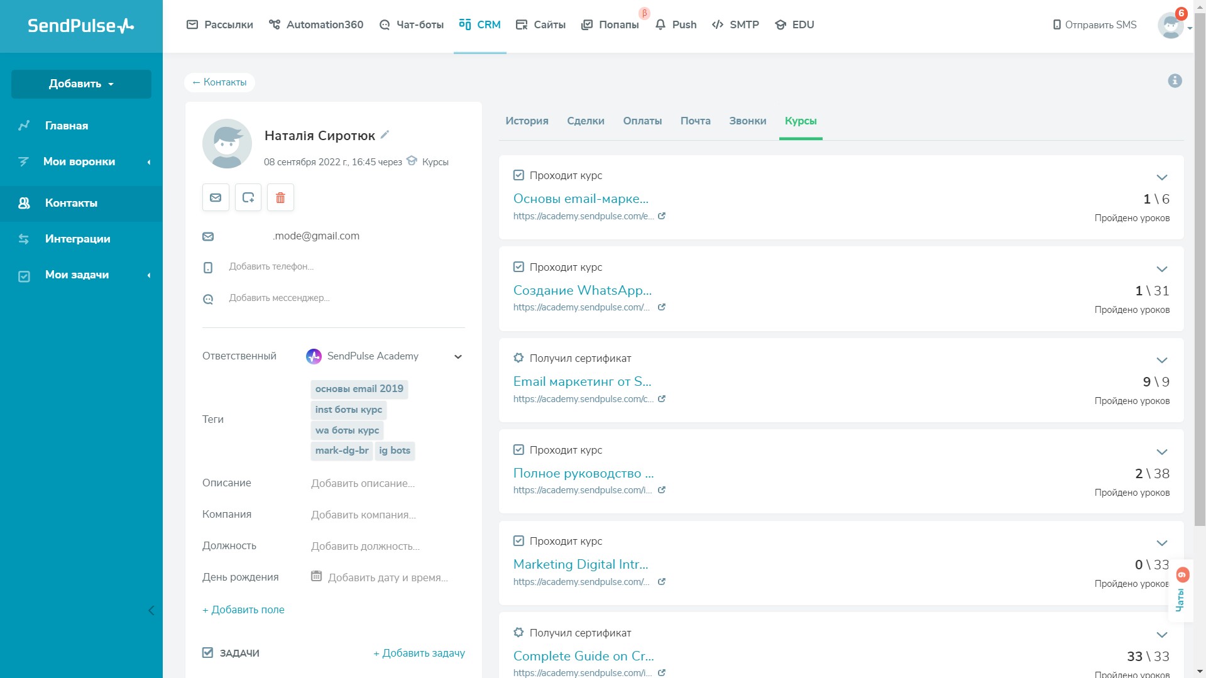This screenshot has height=678, width=1206.
Task: Open Automation360 in top navigation
Action: click(316, 25)
